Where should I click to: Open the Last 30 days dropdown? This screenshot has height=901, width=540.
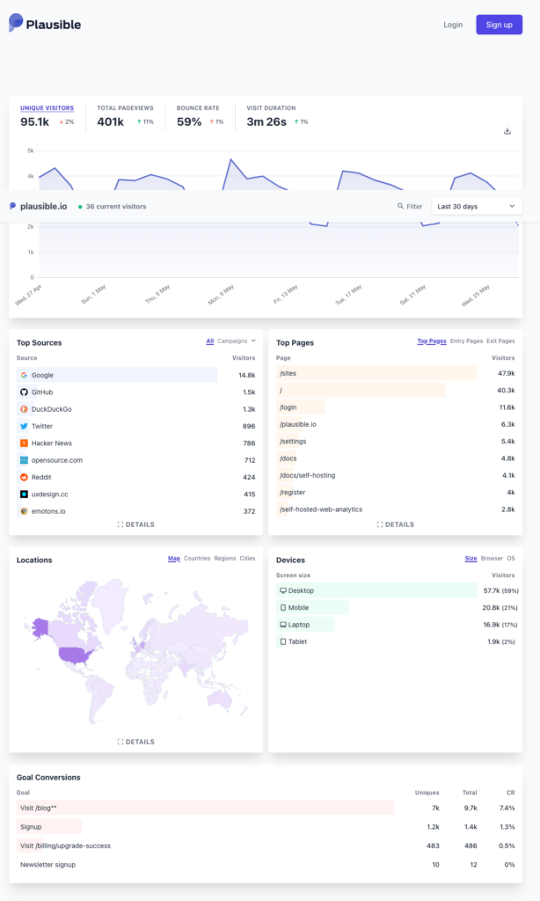coord(476,206)
